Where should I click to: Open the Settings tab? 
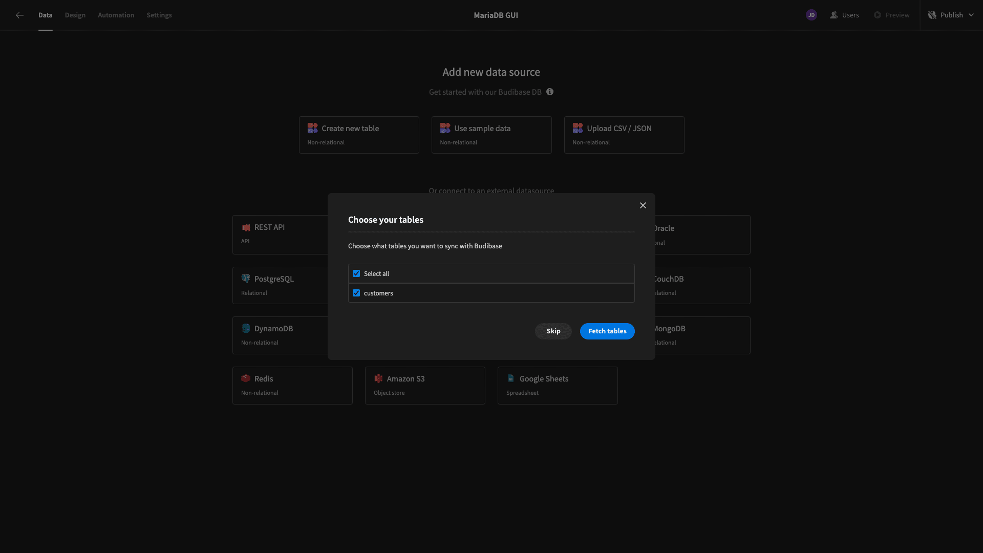coord(159,15)
